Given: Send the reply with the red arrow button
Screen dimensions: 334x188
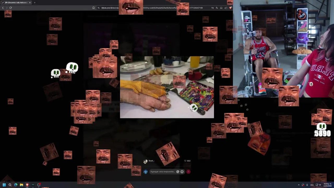Looking at the screenshot, I should 188,172.
